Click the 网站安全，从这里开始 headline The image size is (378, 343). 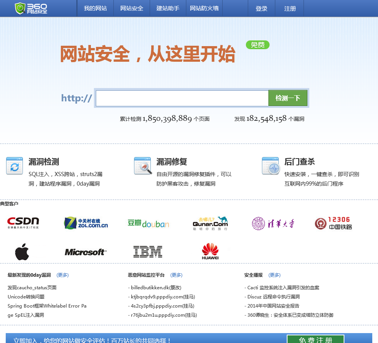(x=147, y=54)
